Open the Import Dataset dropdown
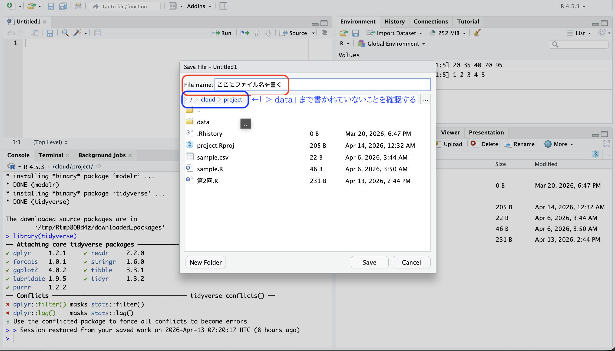615x351 pixels. coord(396,33)
